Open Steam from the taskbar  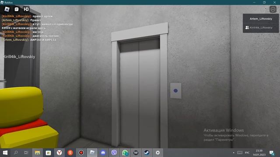[x=147, y=153]
